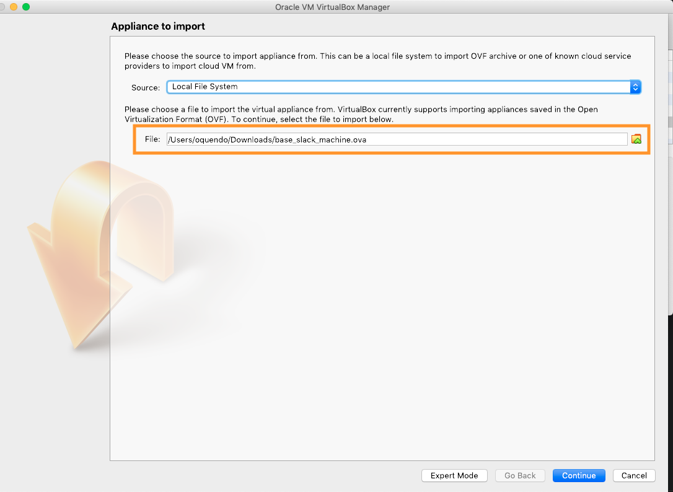This screenshot has height=492, width=673.
Task: Switch the wizard to Expert Mode
Action: pyautogui.click(x=454, y=475)
